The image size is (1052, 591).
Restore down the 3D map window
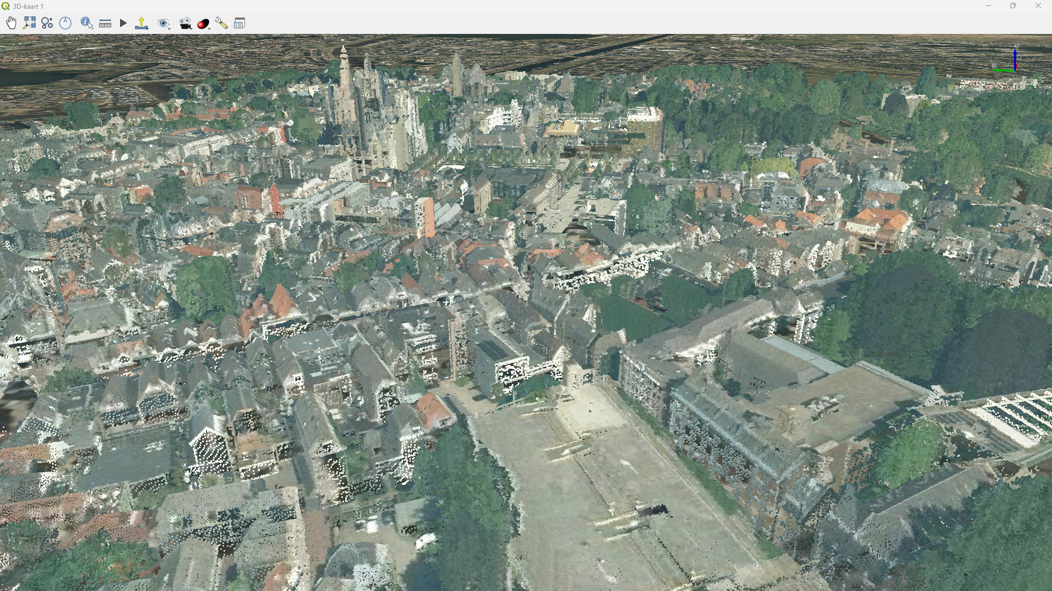click(1013, 6)
